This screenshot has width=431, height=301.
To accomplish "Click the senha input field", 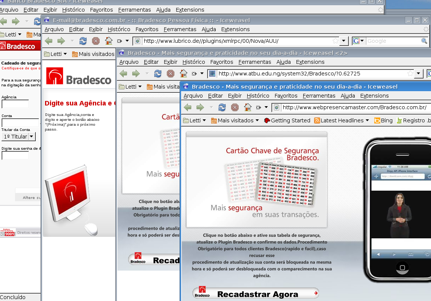I will (x=15, y=155).
